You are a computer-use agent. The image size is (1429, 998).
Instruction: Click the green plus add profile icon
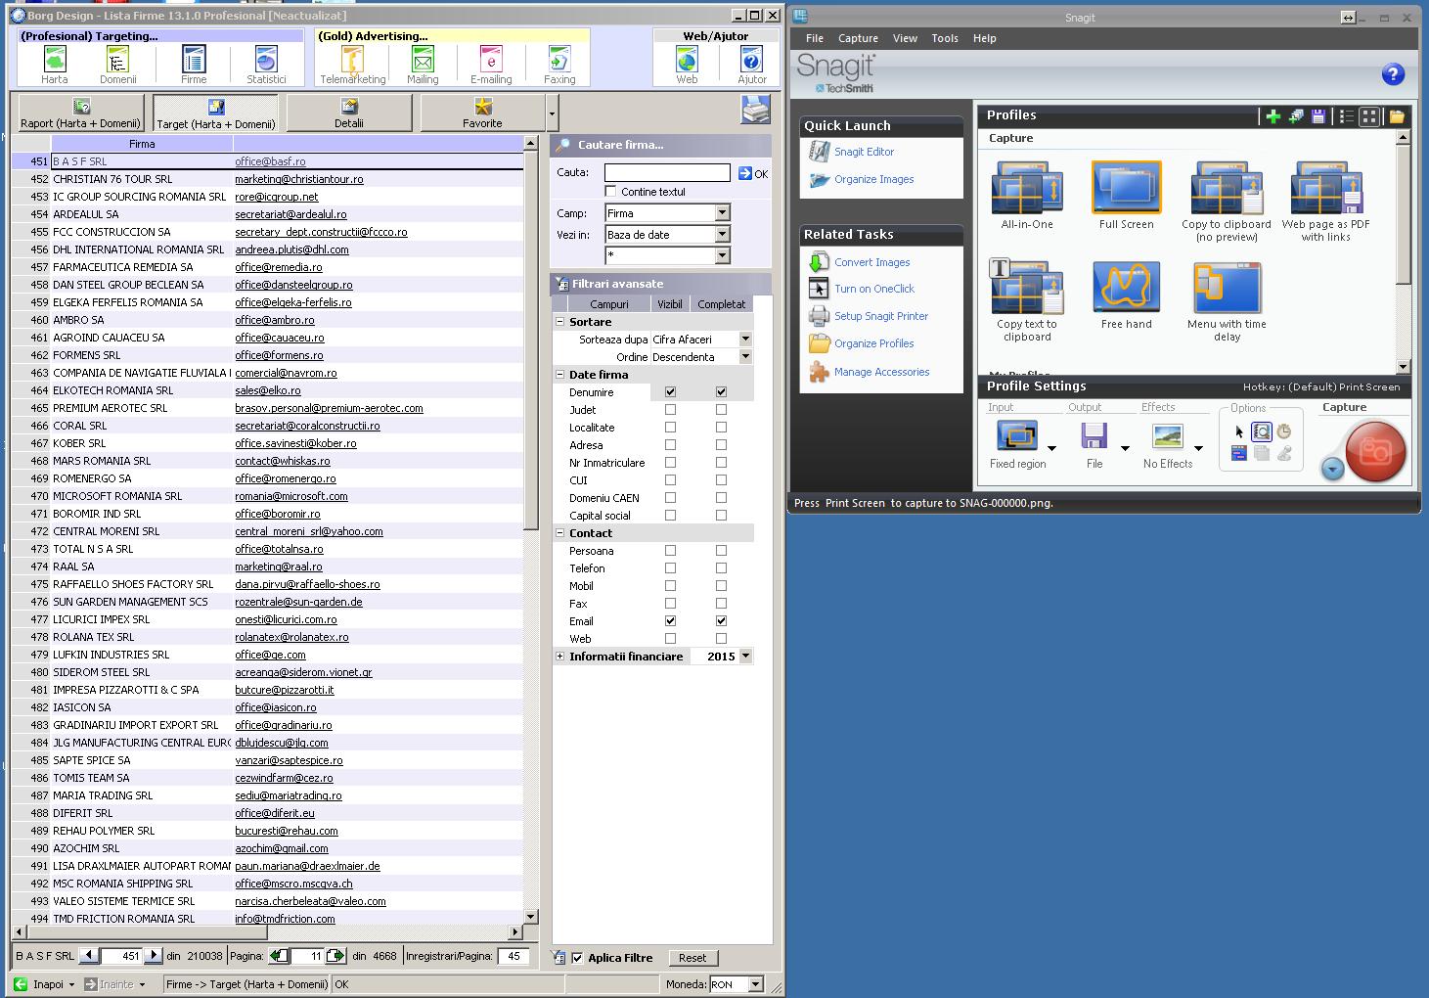(x=1273, y=116)
